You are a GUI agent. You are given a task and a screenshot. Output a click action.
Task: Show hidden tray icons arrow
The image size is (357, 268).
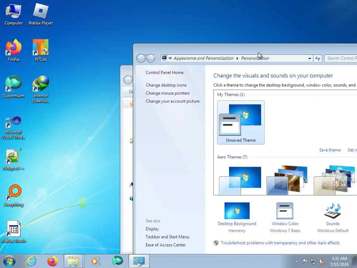296,262
